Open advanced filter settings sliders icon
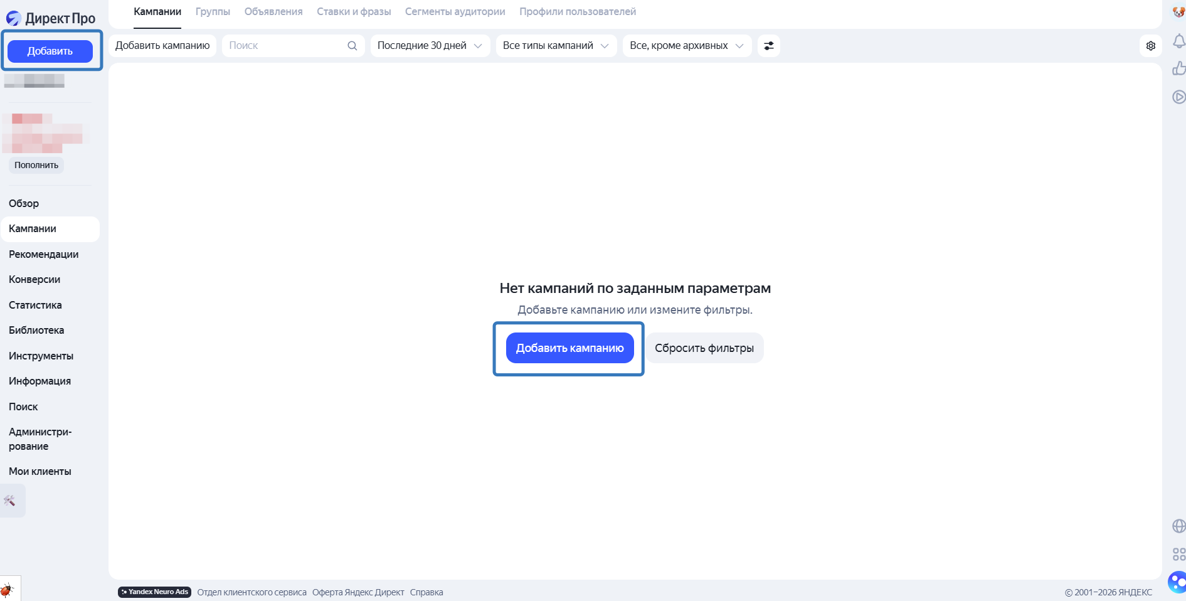 pos(769,45)
